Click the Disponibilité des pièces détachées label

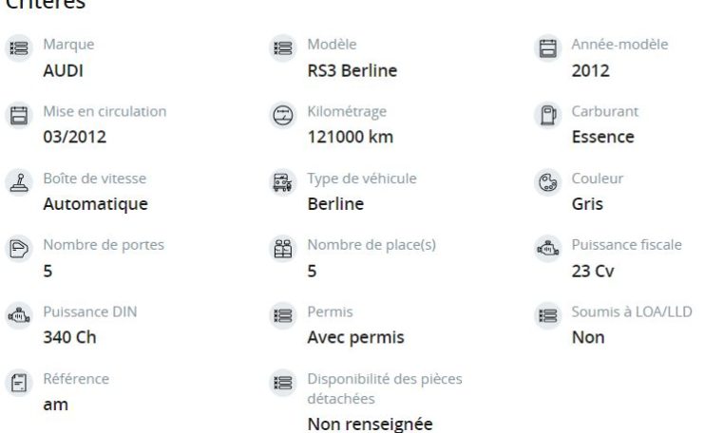pos(385,388)
